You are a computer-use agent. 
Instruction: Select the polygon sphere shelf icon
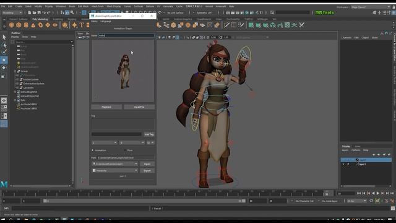11,25
